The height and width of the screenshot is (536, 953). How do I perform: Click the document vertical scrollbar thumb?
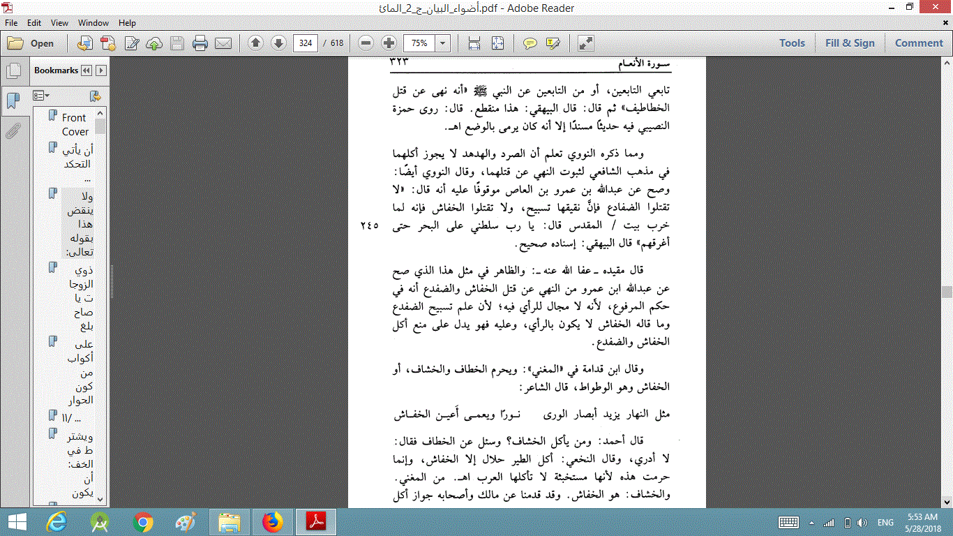click(947, 292)
